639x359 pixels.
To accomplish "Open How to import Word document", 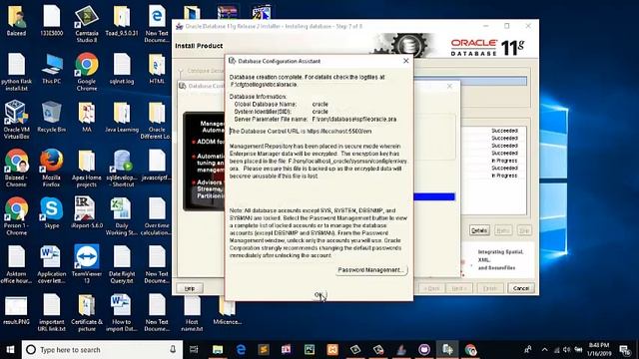I will (x=122, y=312).
